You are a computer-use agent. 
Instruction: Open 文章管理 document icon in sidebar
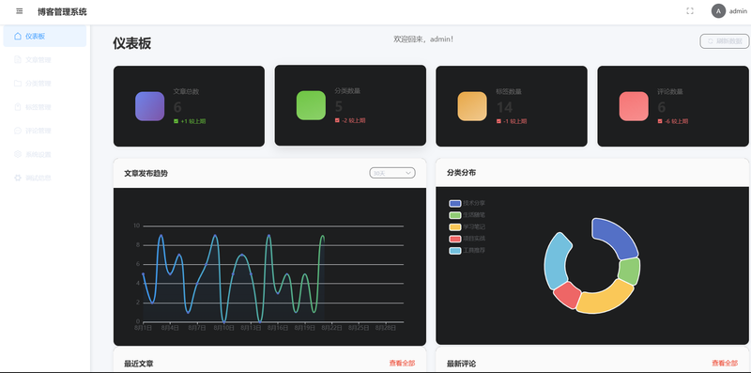(18, 59)
